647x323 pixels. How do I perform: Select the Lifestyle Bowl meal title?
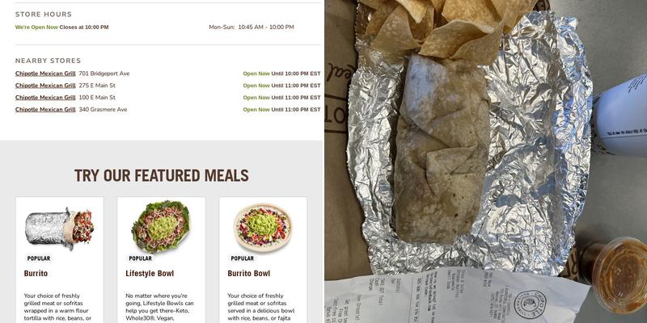tap(150, 274)
